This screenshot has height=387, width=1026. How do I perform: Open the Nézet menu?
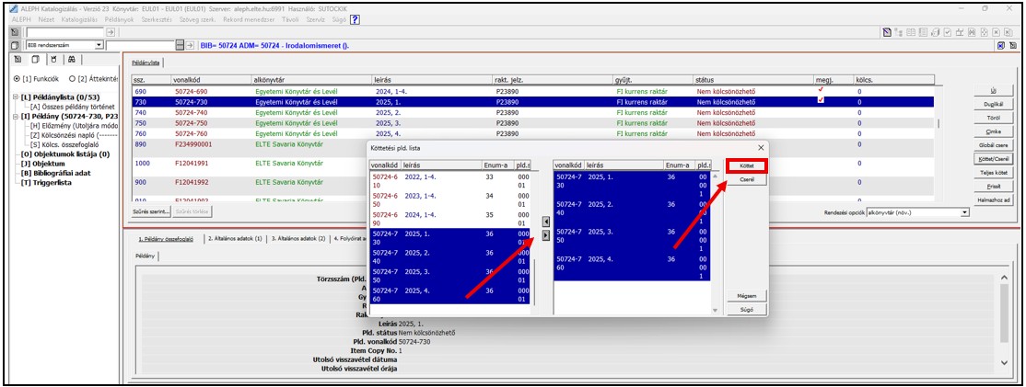click(46, 19)
